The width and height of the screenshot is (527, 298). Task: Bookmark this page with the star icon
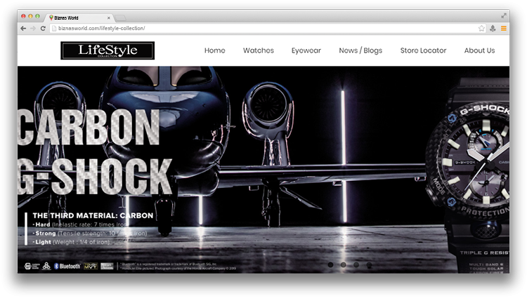click(481, 28)
